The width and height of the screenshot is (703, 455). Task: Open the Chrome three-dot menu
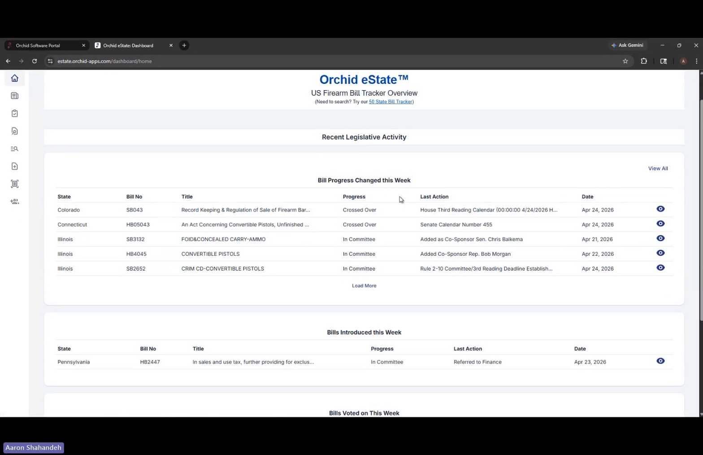pos(696,61)
